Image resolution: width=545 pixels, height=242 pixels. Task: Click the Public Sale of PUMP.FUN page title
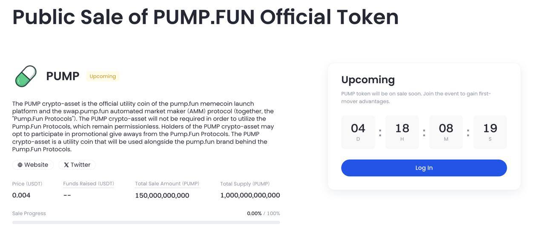(206, 17)
